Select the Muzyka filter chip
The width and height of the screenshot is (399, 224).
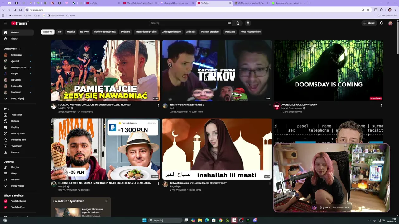tap(71, 32)
